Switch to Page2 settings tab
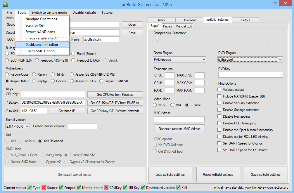The height and width of the screenshot is (193, 294). point(167,26)
